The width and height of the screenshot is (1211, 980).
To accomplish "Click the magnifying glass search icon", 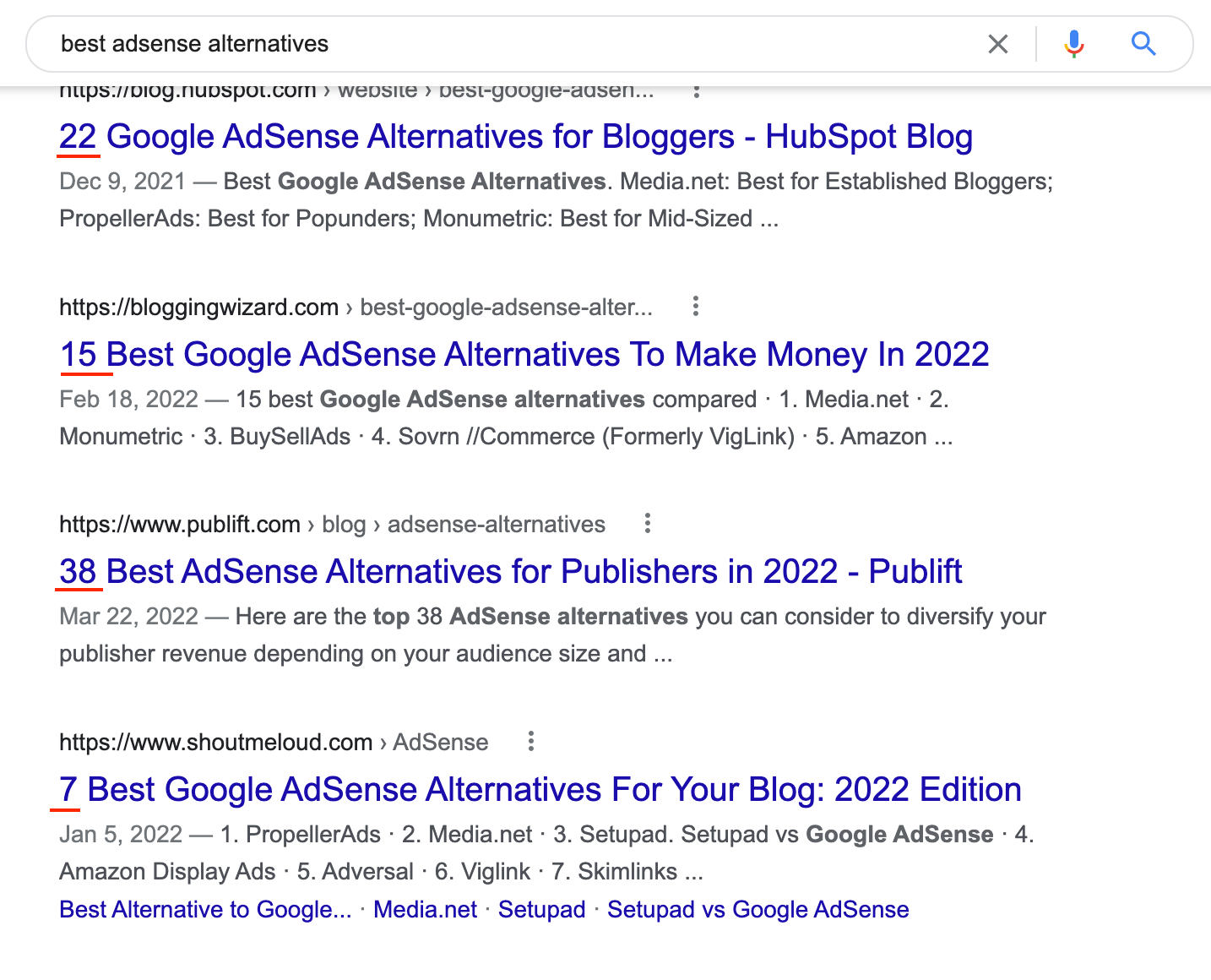I will [1143, 44].
